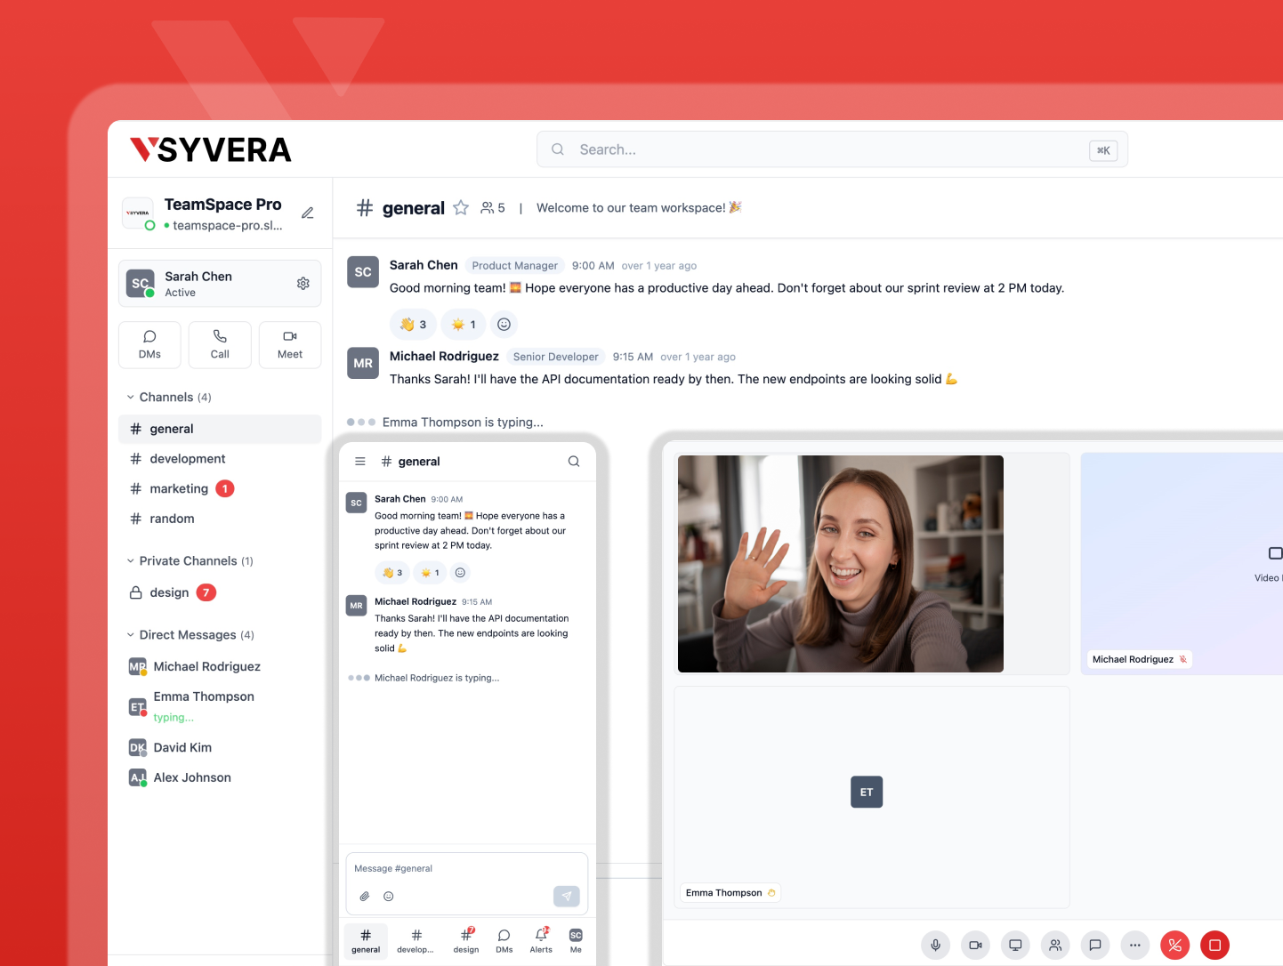Click the Call button in sidebar
Viewport: 1283px width, 966px height.
220,344
